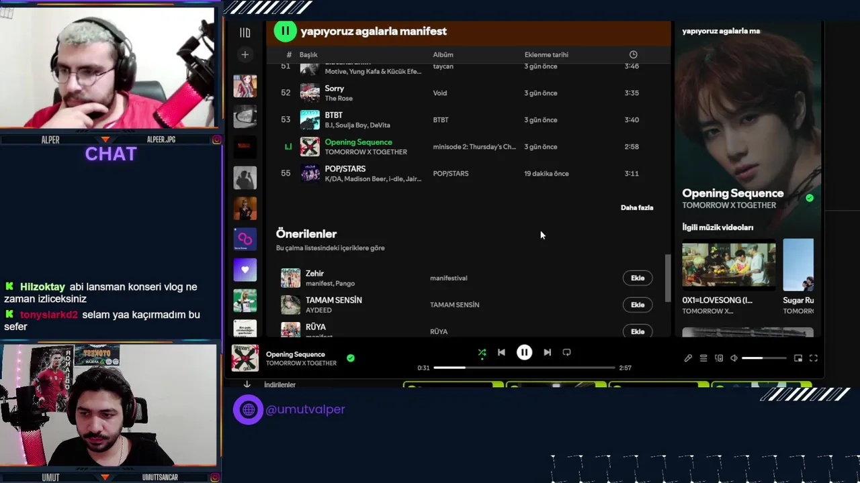This screenshot has width=860, height=483.
Task: Open the Sorry album cover thumbnail
Action: click(x=310, y=93)
